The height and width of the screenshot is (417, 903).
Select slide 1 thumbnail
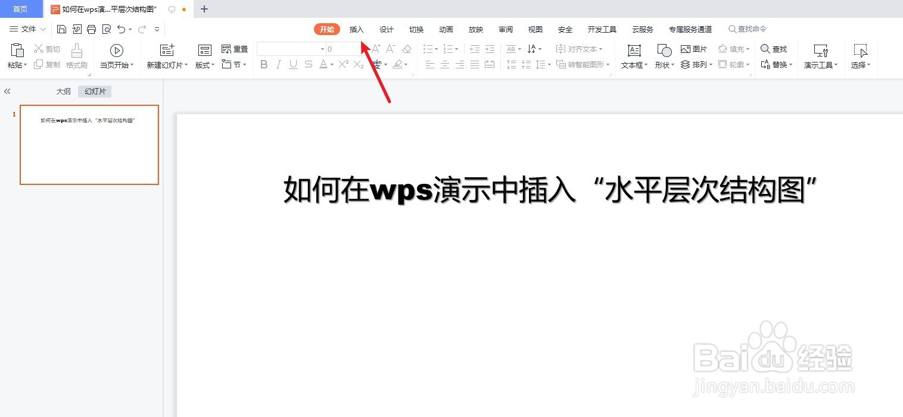[x=89, y=145]
